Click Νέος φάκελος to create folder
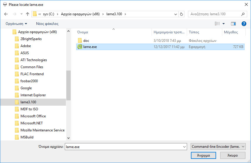The height and width of the screenshot is (163, 251). pyautogui.click(x=47, y=24)
